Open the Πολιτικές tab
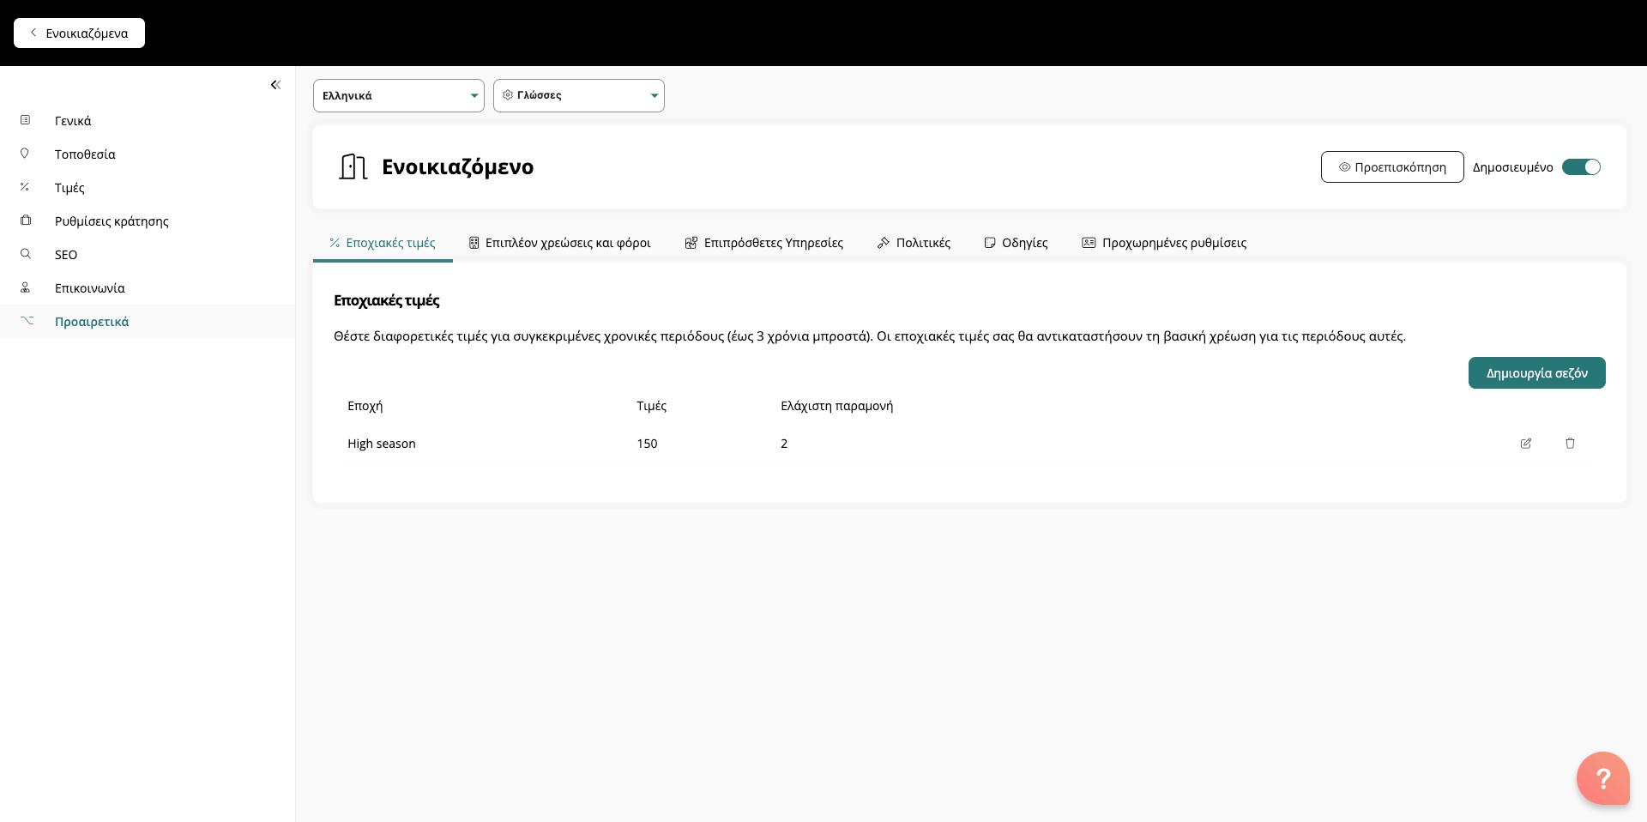 coord(914,243)
